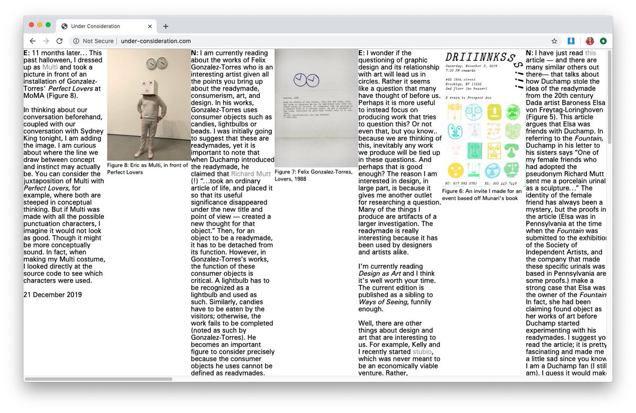Go back with the browser back arrow
Viewport: 636px width, 413px height.
(x=33, y=41)
